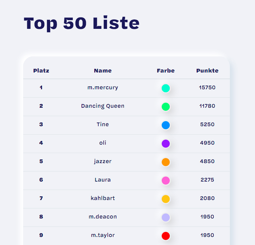Click the Punkte column header
Viewport: 255px width, 245px height.
pyautogui.click(x=207, y=71)
